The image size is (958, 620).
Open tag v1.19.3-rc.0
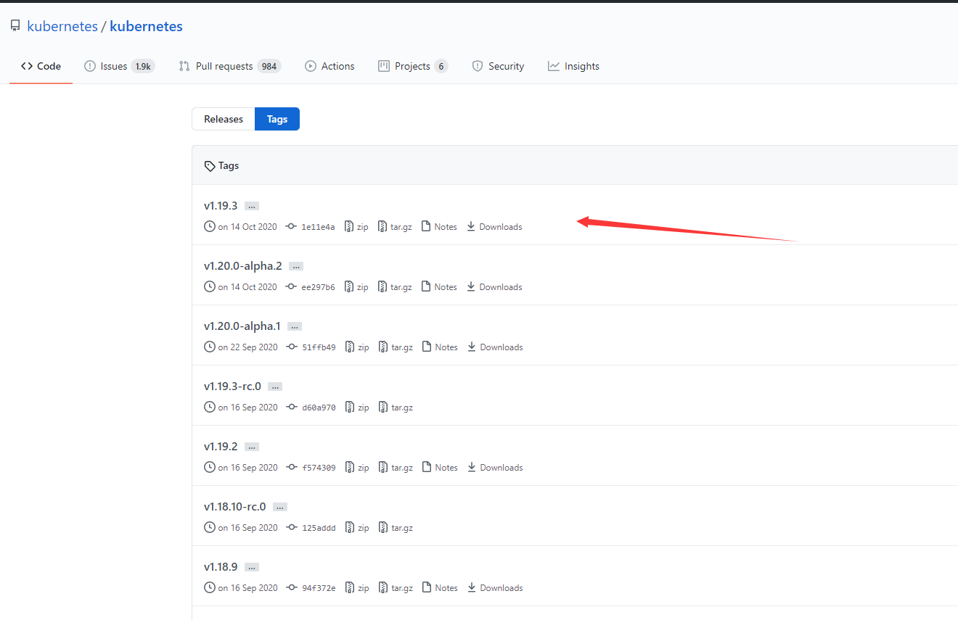(x=232, y=387)
